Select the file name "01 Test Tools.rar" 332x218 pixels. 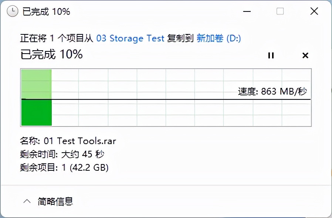80,141
